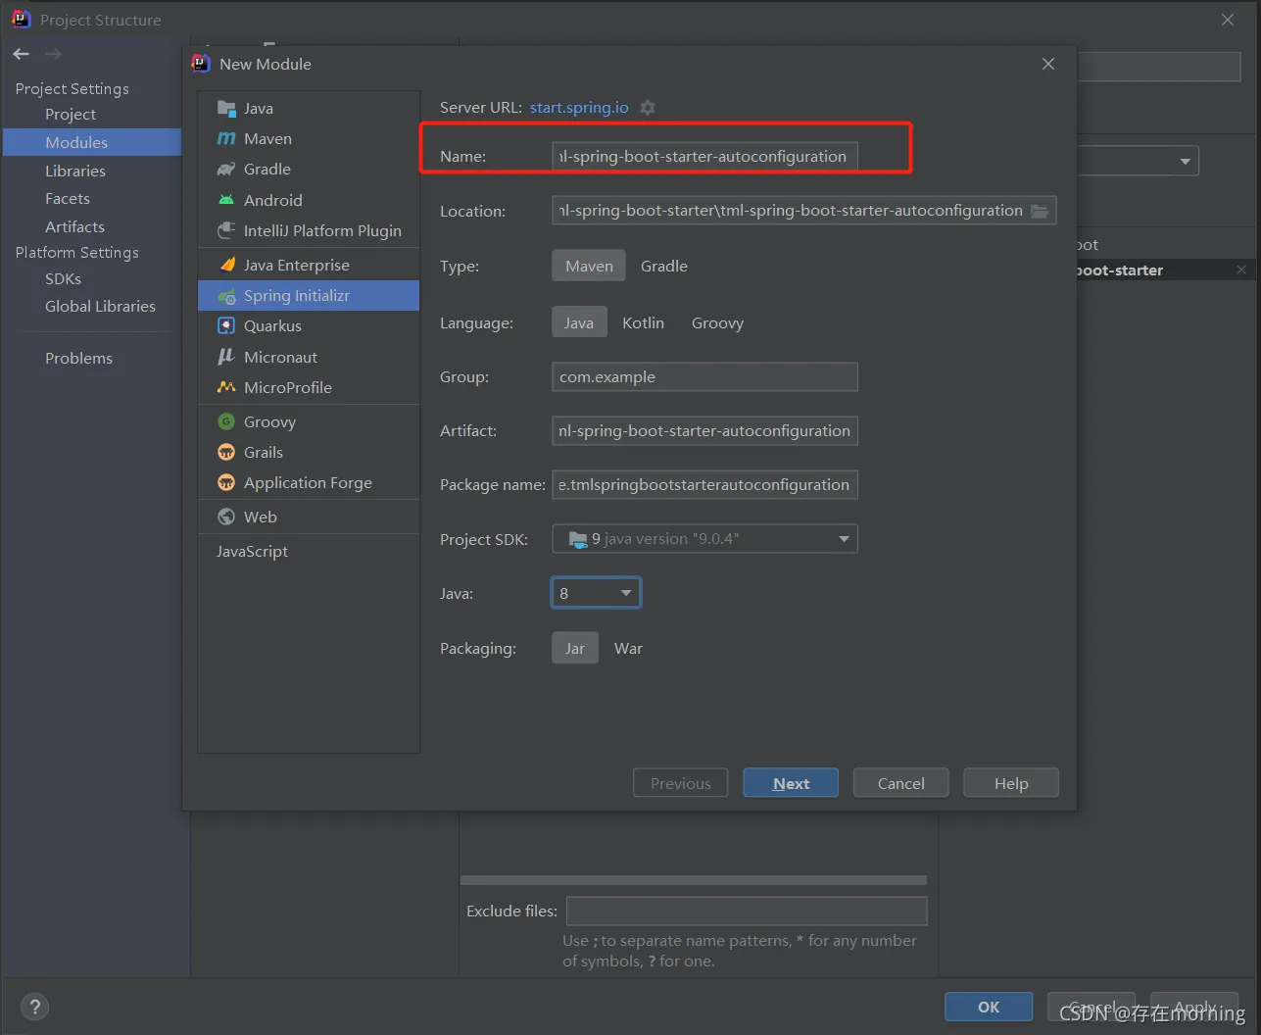Click the Next button
This screenshot has width=1261, height=1035.
coord(791,783)
